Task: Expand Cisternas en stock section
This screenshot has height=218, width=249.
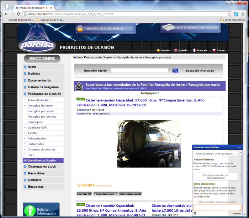Action: (x=42, y=167)
